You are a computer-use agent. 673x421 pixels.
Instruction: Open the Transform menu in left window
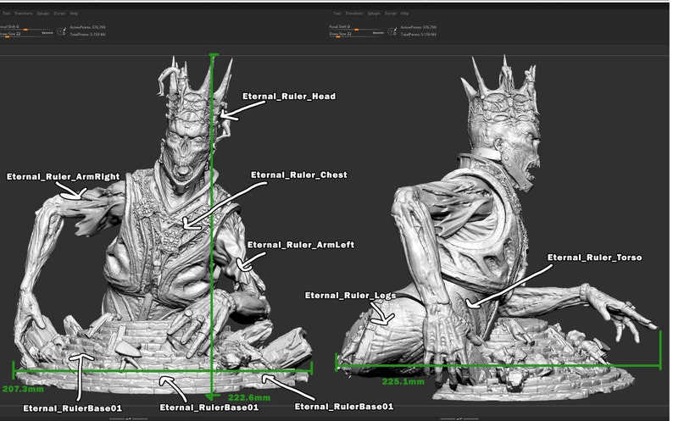[x=23, y=14]
